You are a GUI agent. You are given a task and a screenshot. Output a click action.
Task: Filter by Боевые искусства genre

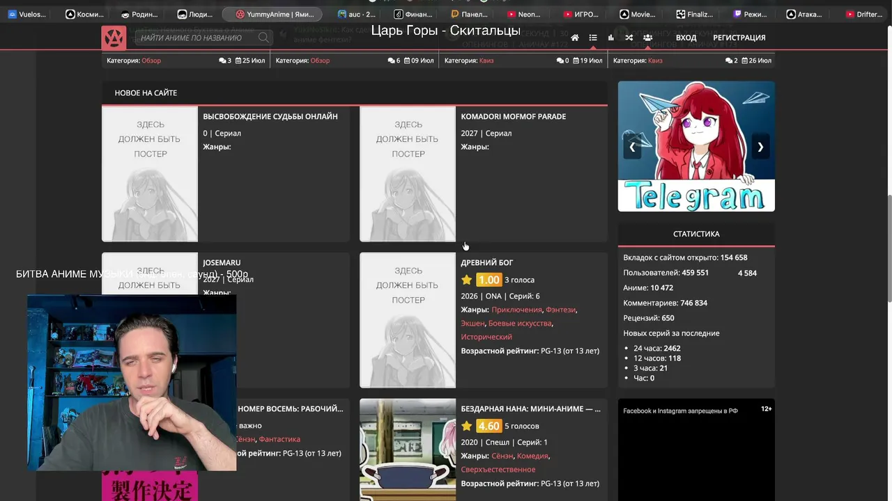pyautogui.click(x=520, y=323)
